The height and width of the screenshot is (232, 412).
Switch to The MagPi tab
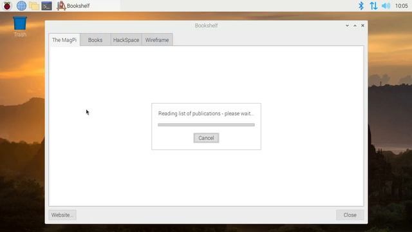[x=64, y=40]
